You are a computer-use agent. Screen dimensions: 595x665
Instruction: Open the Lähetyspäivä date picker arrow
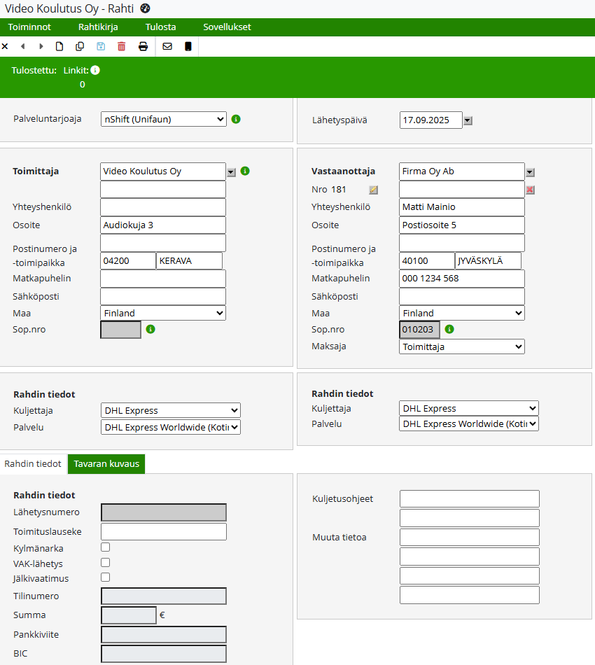(x=468, y=120)
